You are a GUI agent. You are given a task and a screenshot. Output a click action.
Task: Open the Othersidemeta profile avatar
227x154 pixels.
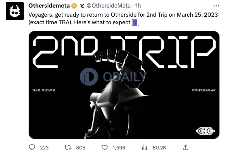tap(15, 11)
